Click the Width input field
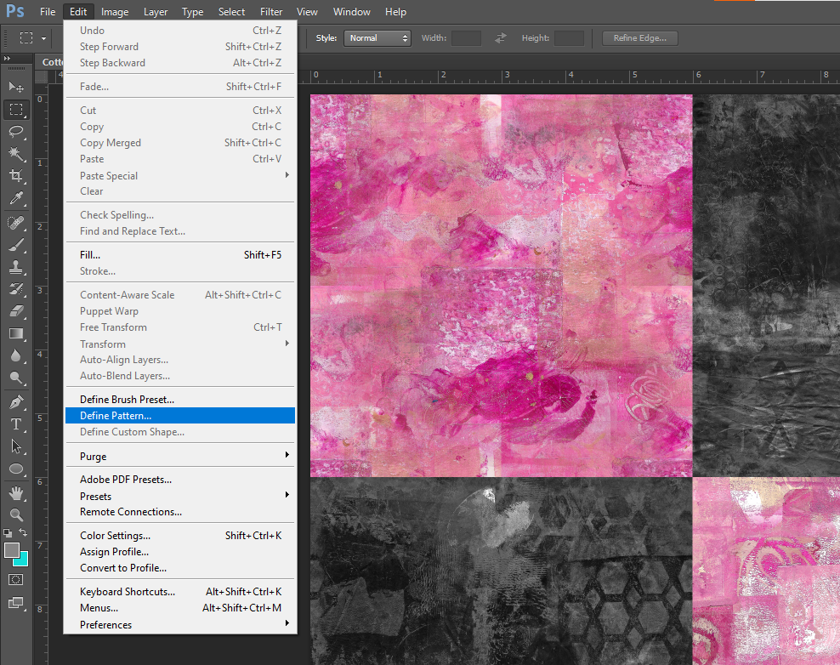This screenshot has width=840, height=665. 466,38
